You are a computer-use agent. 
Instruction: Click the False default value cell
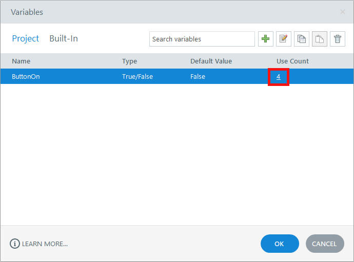198,76
